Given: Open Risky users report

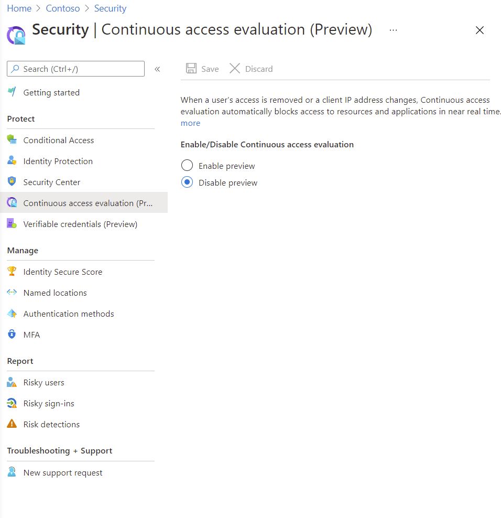Looking at the screenshot, I should point(43,382).
